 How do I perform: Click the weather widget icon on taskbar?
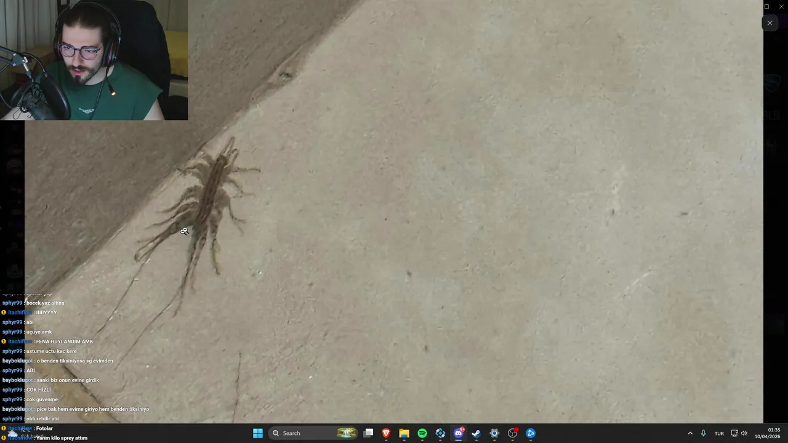[12, 433]
